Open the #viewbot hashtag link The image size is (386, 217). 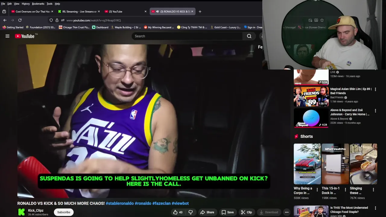click(x=180, y=203)
